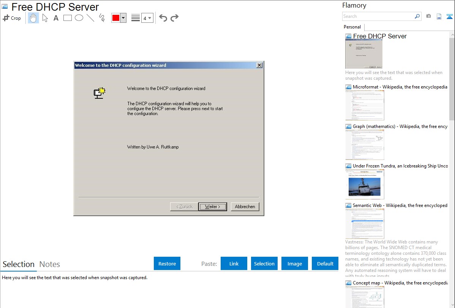Click the icon beside Graph (mathematics) title
The image size is (455, 308).
pyautogui.click(x=349, y=126)
